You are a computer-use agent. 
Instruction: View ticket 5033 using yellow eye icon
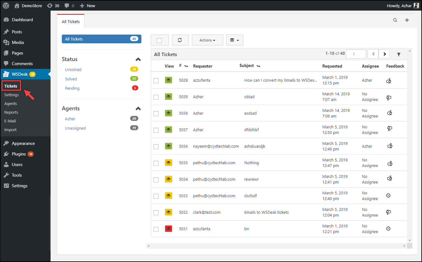[x=169, y=196]
